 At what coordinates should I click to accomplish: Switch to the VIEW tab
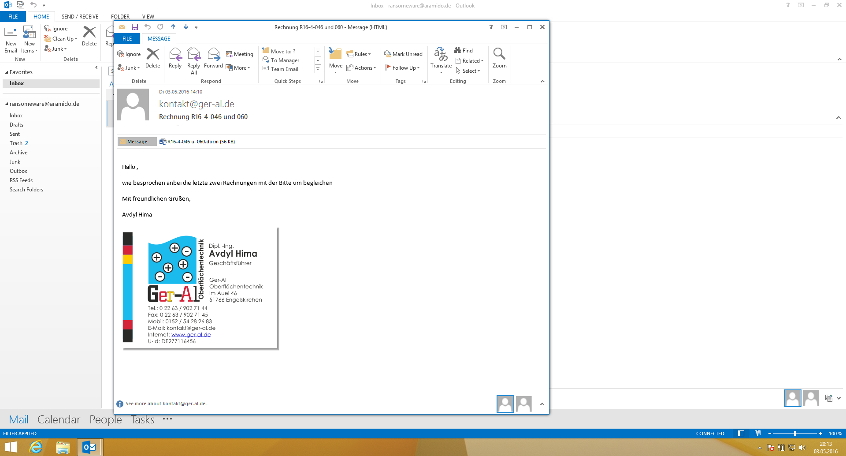tap(148, 16)
